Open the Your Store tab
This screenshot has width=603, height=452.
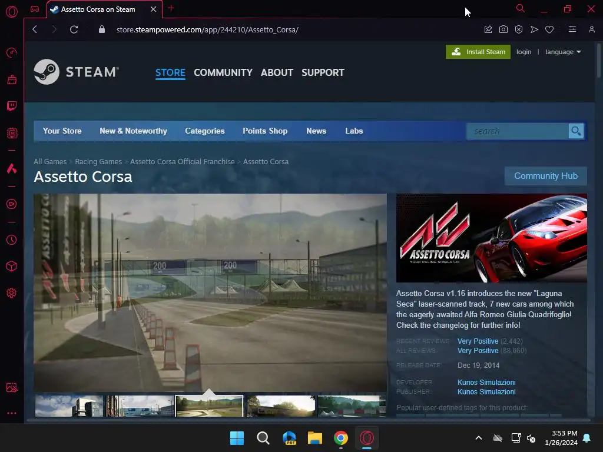tap(62, 131)
